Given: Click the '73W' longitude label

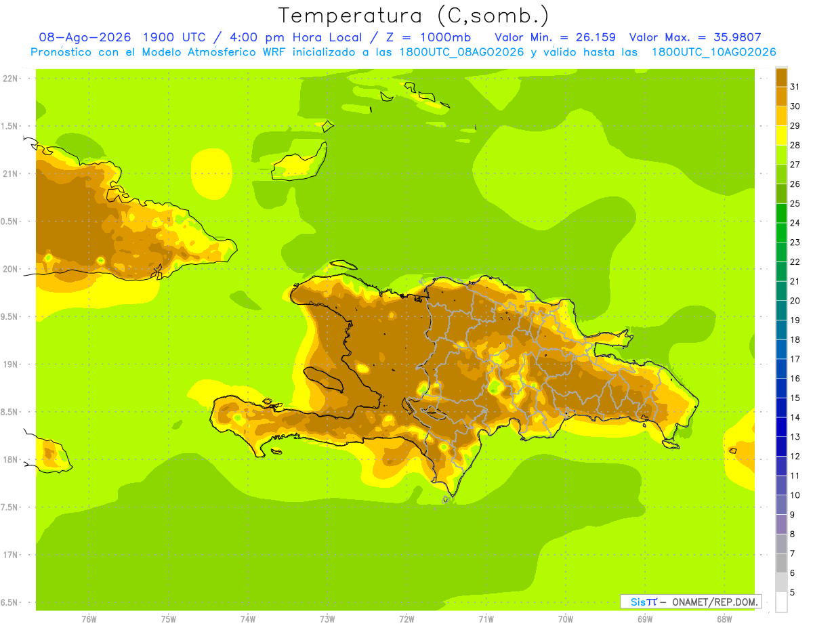Looking at the screenshot, I should 327,619.
